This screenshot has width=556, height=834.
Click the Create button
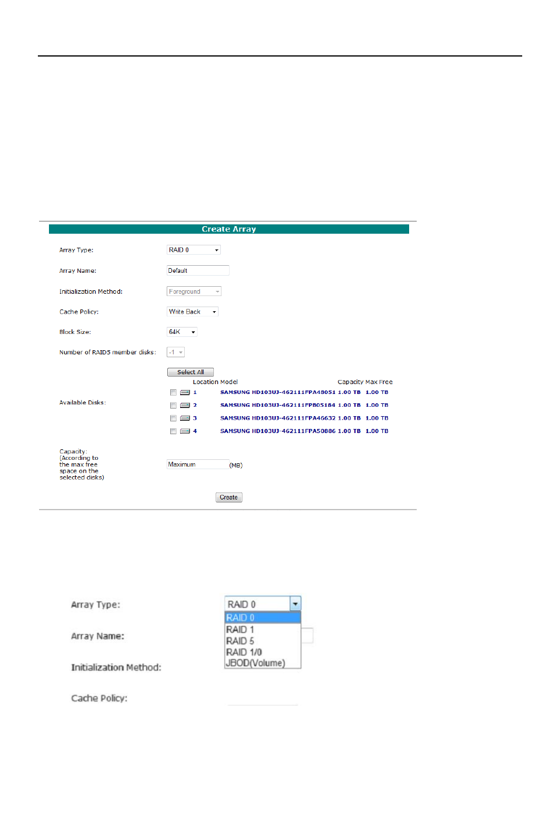pos(229,498)
